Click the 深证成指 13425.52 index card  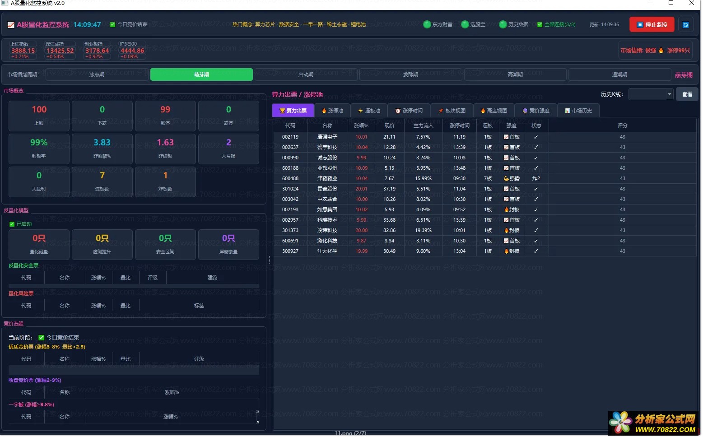[x=60, y=50]
